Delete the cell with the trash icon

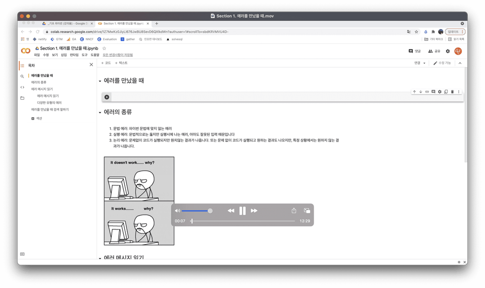[x=452, y=91]
